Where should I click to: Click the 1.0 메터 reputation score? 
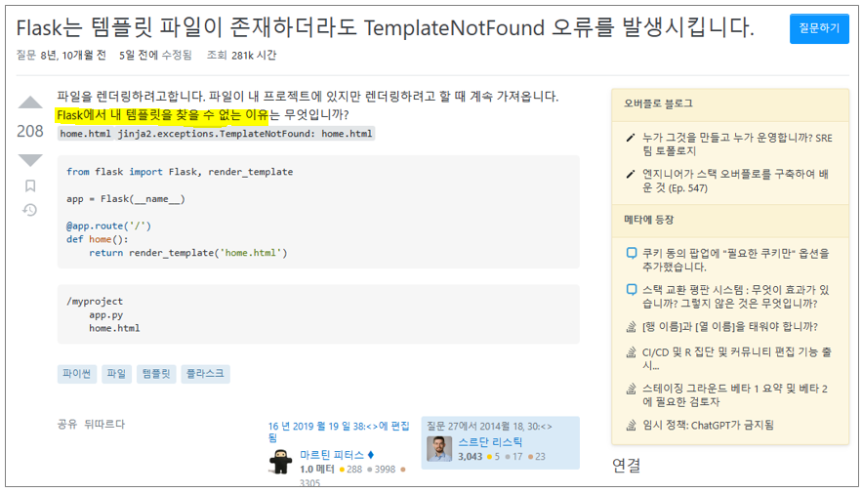[316, 469]
